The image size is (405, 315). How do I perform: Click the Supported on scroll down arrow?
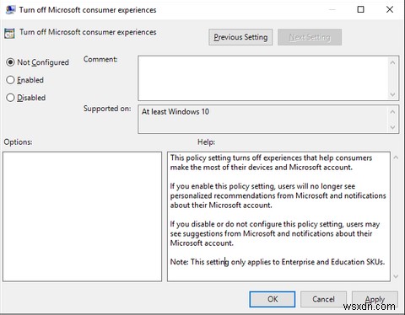coord(393,127)
